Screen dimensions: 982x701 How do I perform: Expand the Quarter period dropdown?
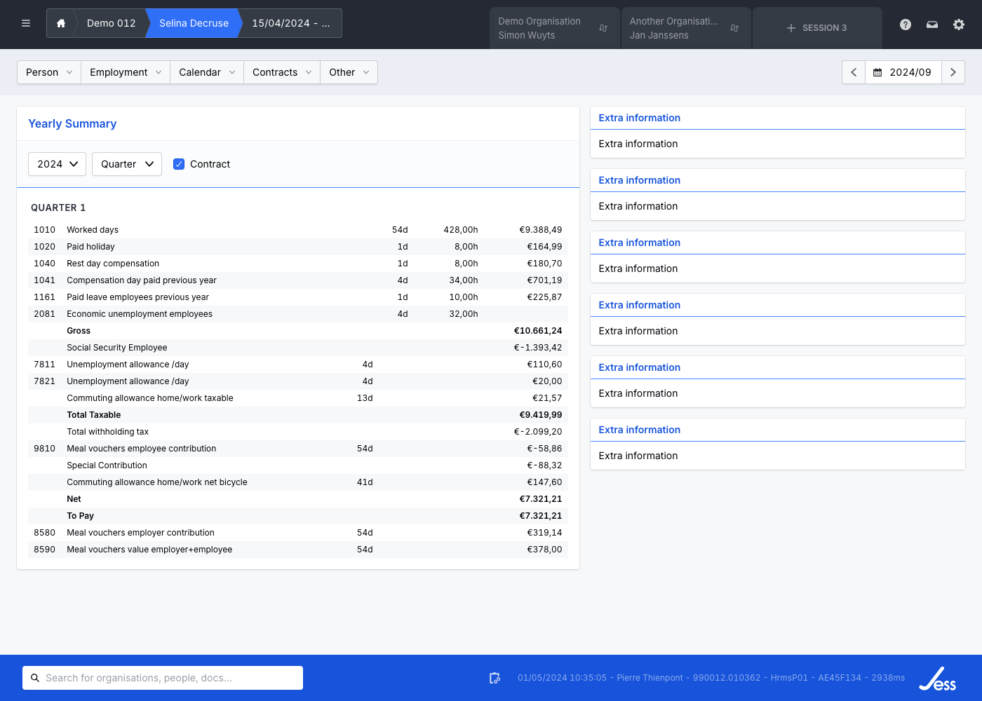coord(127,164)
